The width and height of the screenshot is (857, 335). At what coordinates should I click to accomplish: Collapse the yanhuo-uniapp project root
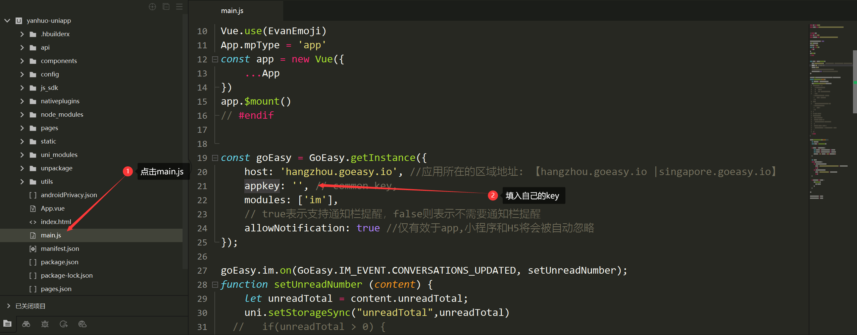tap(7, 21)
